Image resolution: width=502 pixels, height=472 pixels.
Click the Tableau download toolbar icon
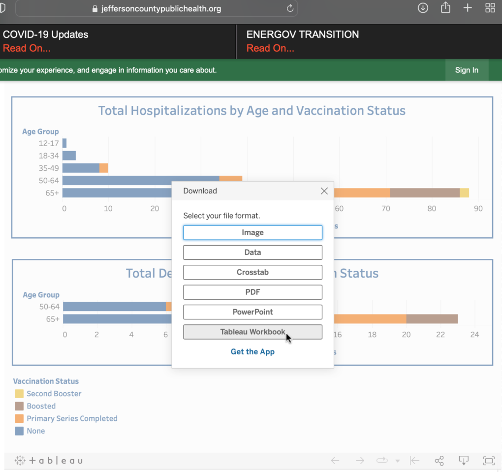[463, 461]
